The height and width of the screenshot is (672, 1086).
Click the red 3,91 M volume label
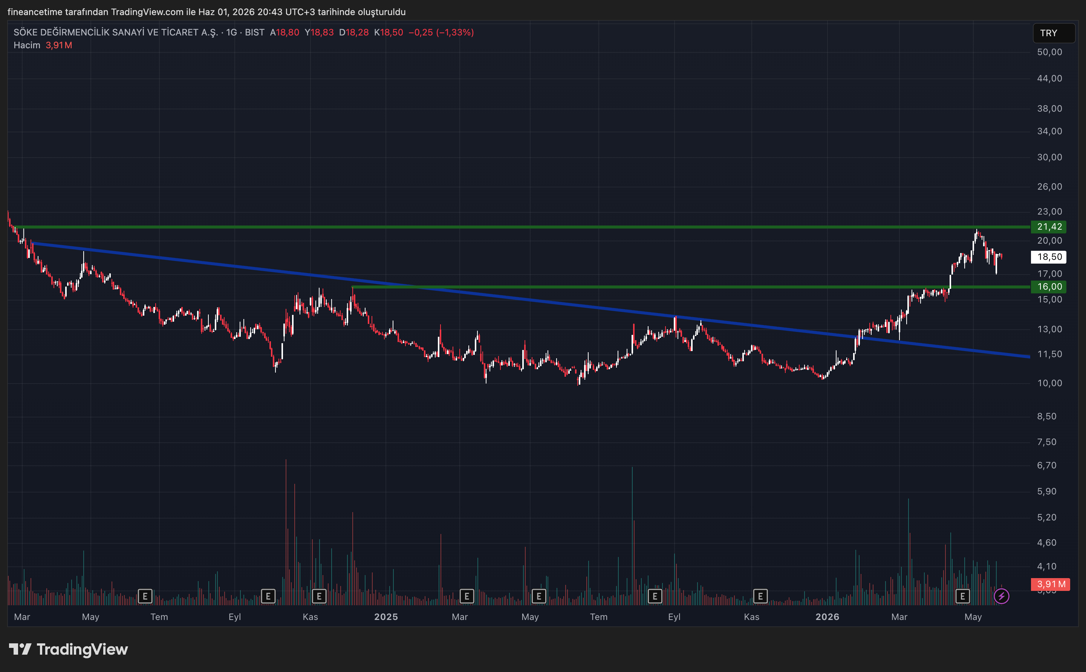tap(1050, 584)
